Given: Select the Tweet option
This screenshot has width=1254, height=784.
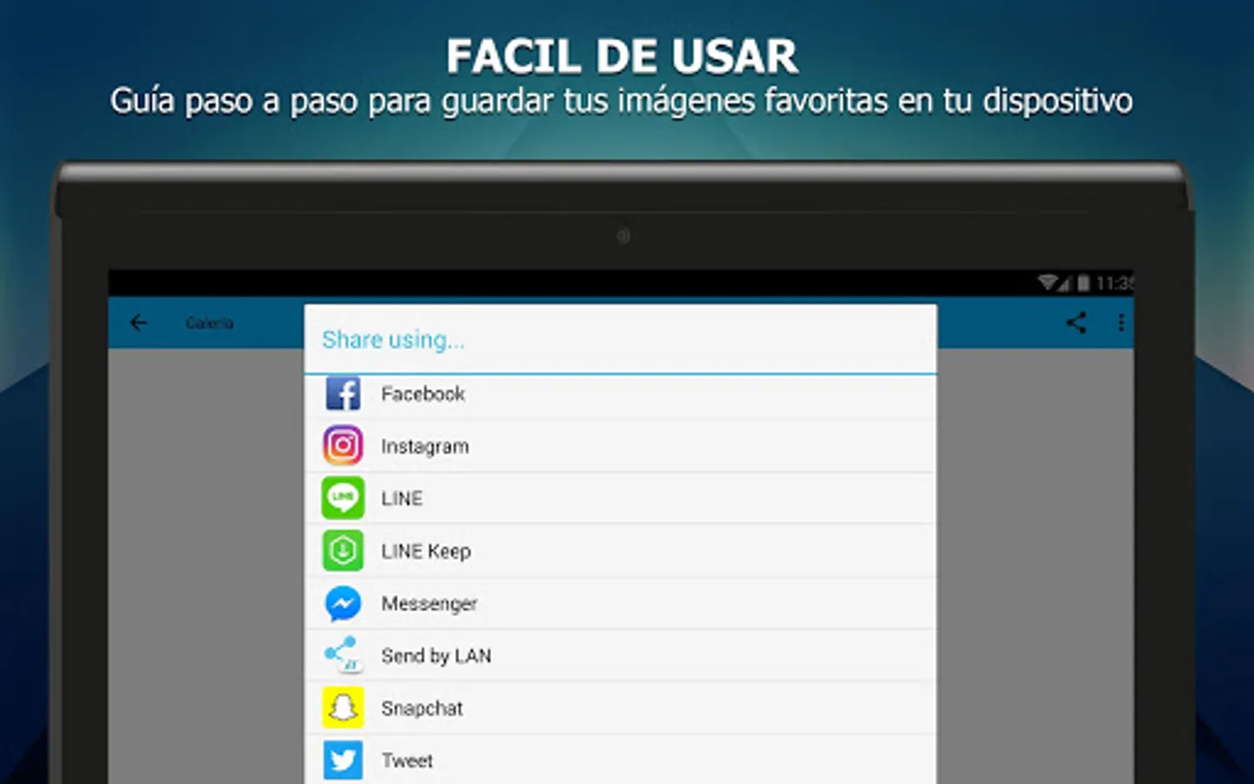Looking at the screenshot, I should click(621, 760).
